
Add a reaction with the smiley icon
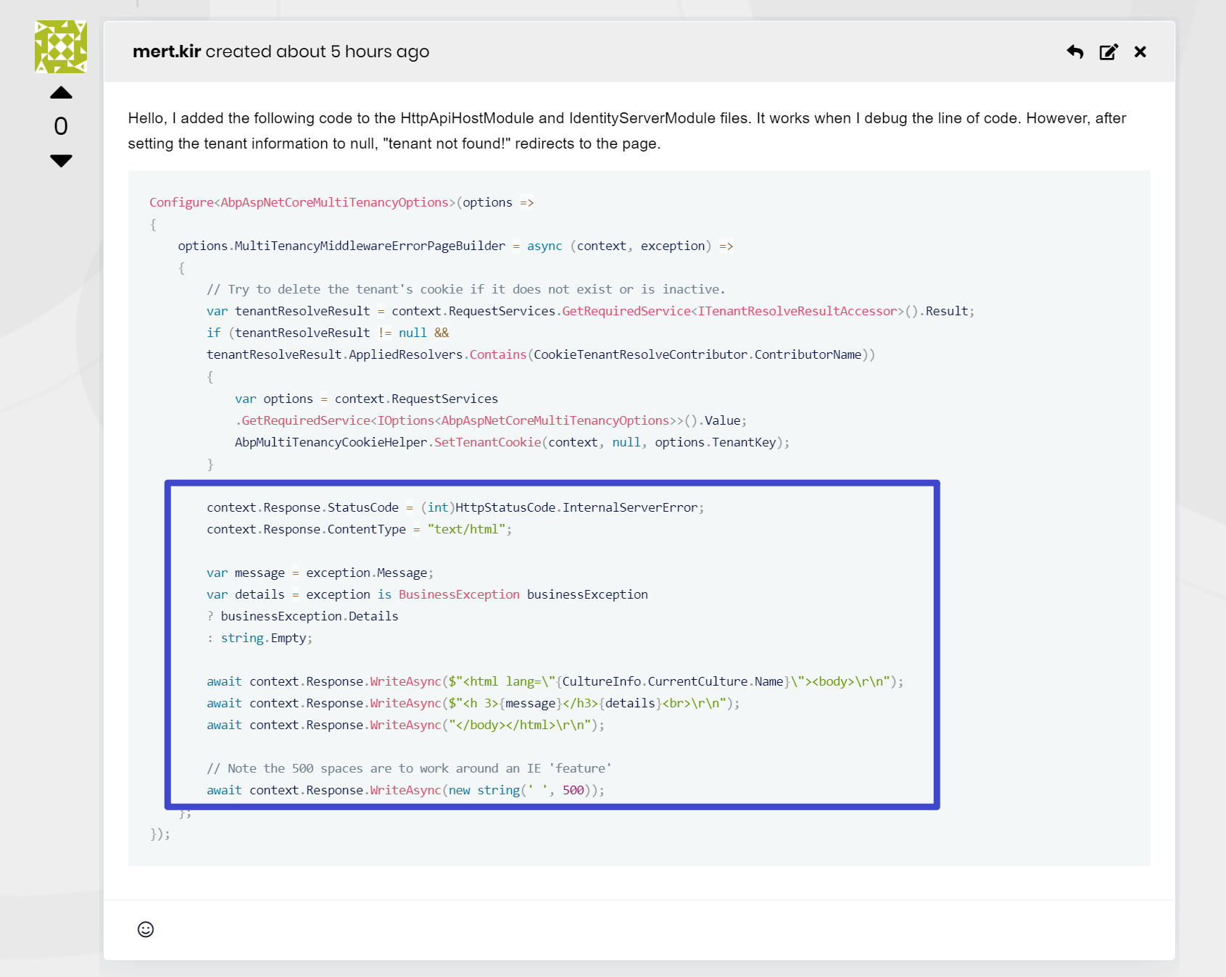pyautogui.click(x=146, y=929)
